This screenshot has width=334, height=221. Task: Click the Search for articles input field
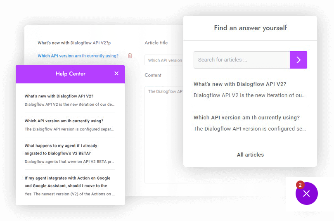click(242, 60)
